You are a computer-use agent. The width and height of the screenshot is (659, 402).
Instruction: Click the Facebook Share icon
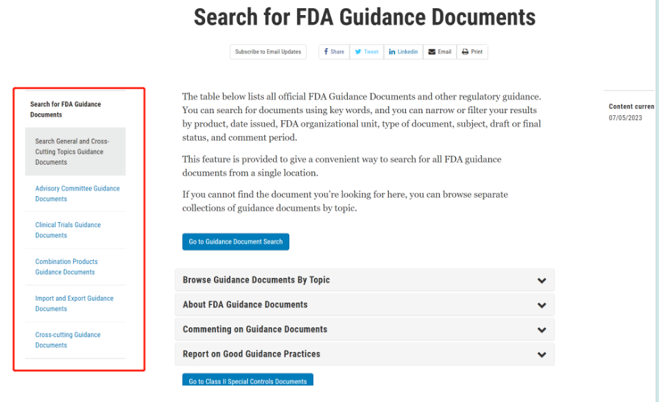pos(326,52)
